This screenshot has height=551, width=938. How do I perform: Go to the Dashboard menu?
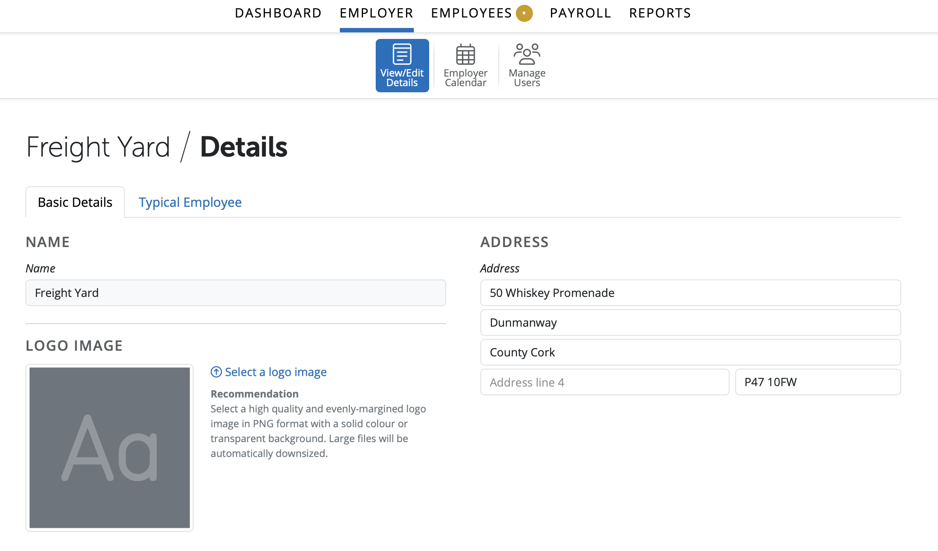(278, 13)
